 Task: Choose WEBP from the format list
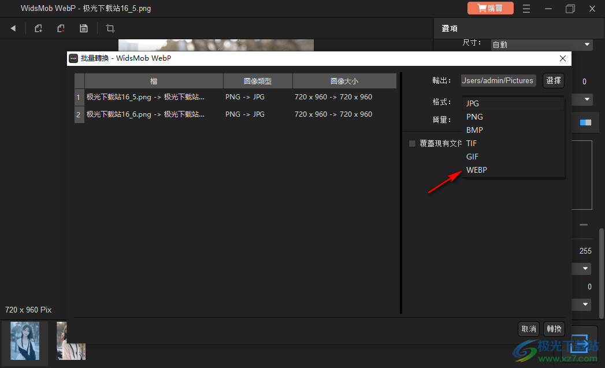click(x=513, y=170)
